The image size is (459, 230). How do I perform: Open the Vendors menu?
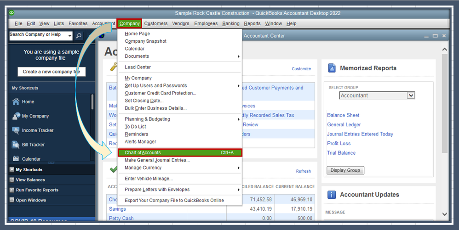181,23
